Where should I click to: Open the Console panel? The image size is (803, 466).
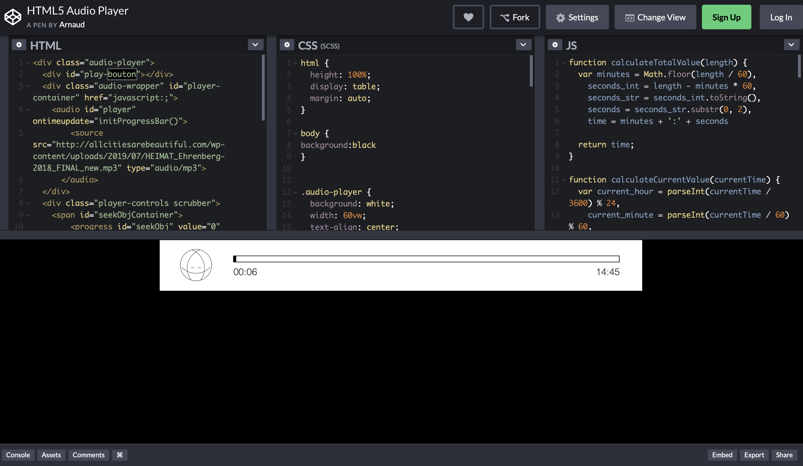(18, 455)
